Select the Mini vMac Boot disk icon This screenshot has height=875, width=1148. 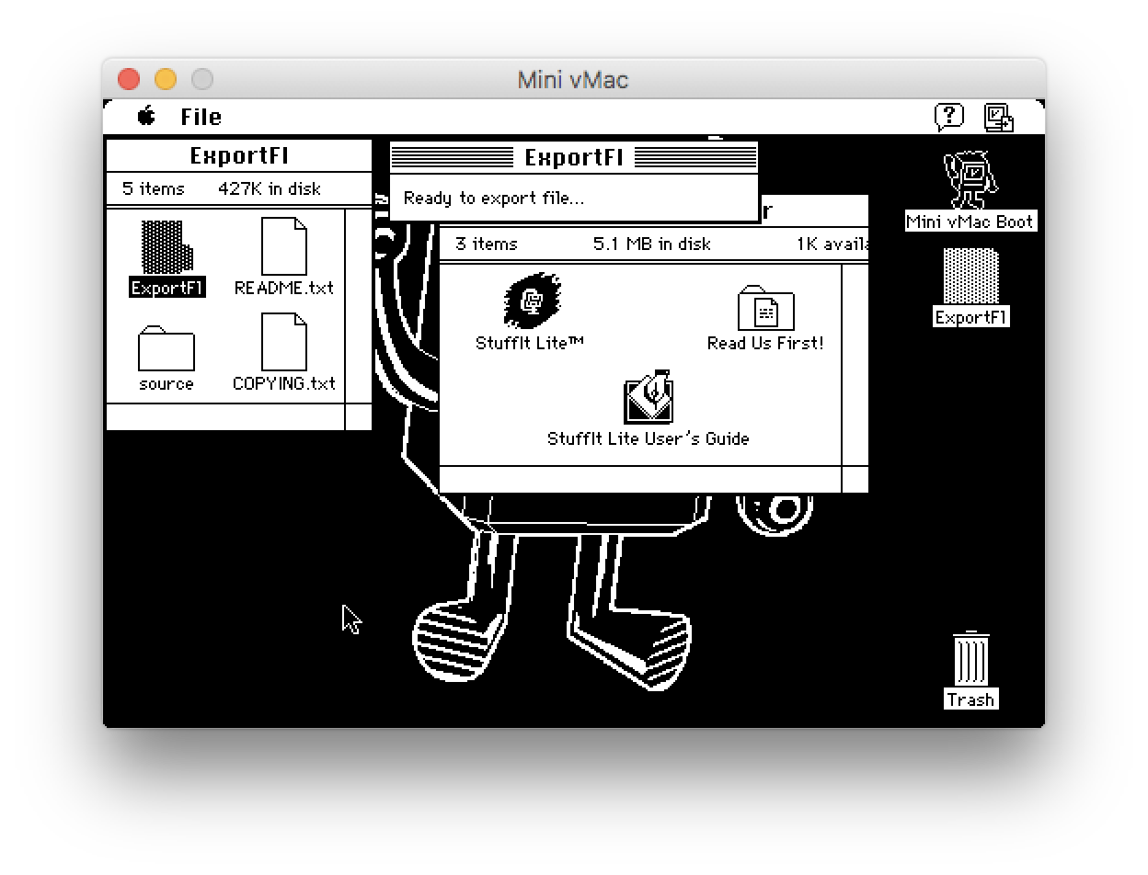[970, 180]
